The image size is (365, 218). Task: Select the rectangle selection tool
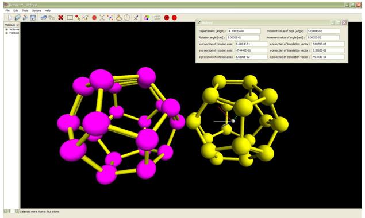pos(70,17)
